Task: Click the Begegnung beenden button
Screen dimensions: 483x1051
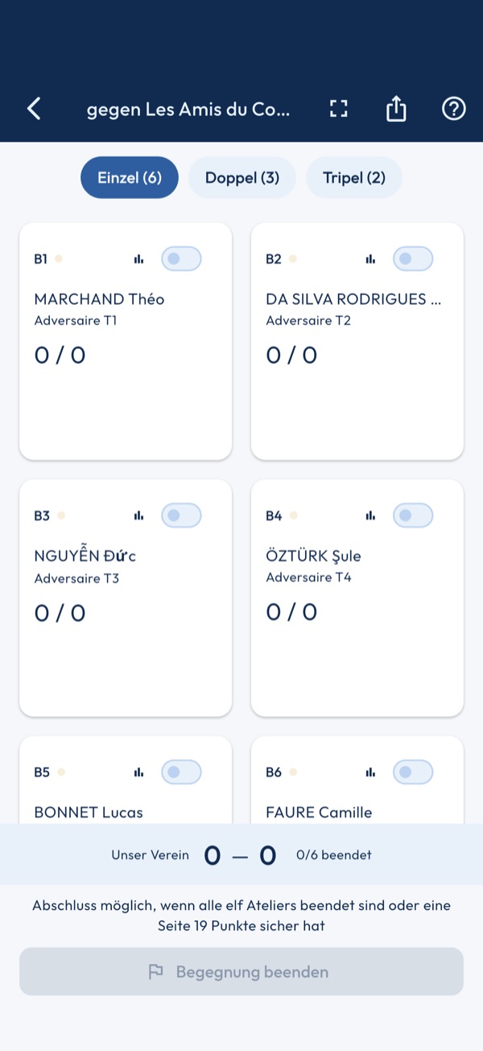Action: click(242, 972)
